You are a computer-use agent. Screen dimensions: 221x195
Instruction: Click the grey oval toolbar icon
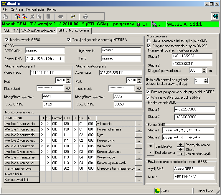click(x=61, y=16)
